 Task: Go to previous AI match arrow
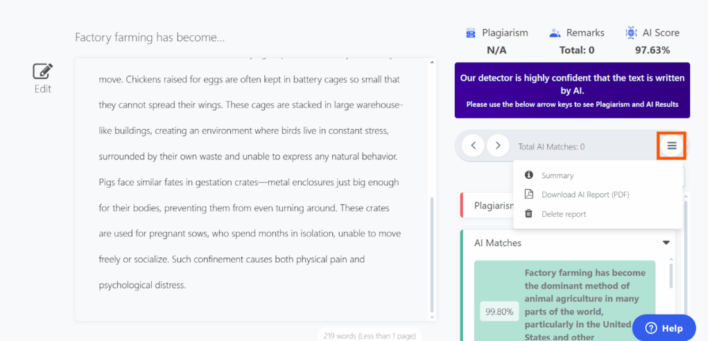tap(473, 146)
